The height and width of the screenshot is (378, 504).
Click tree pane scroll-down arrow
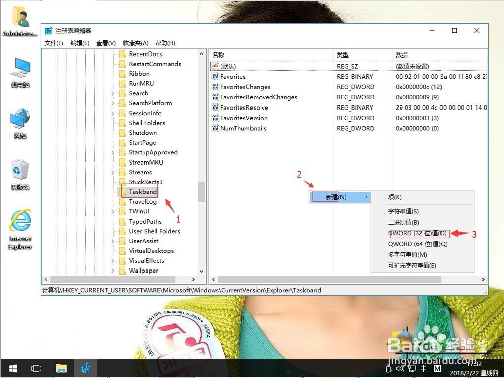[201, 271]
